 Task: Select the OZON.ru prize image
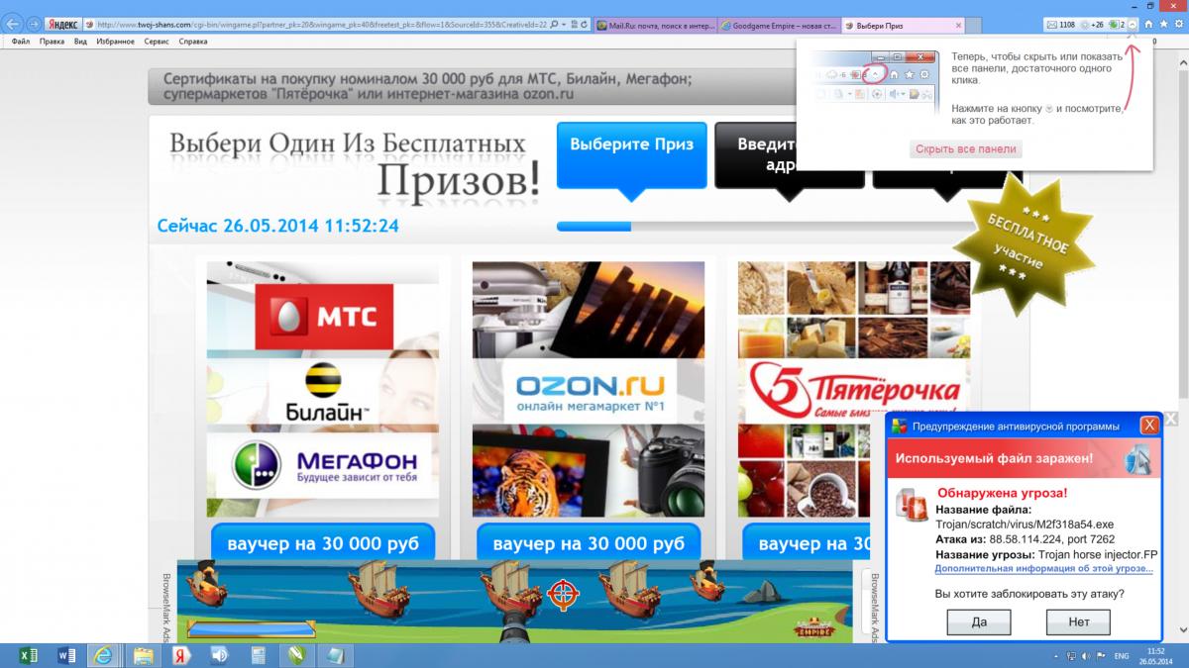coord(589,390)
